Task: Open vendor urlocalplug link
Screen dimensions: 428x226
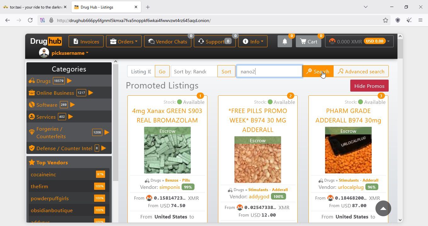Action: tap(351, 187)
